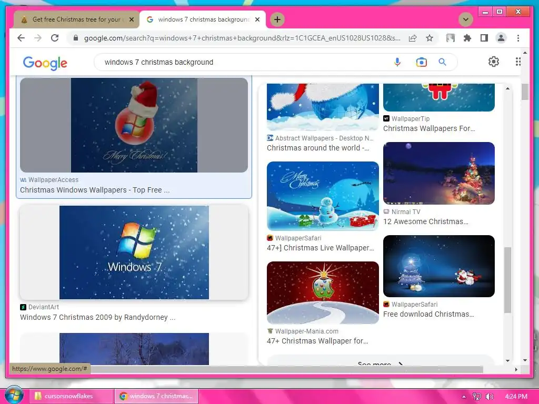539x404 pixels.
Task: Click the side panel scroll-up arrow
Action: (x=508, y=88)
